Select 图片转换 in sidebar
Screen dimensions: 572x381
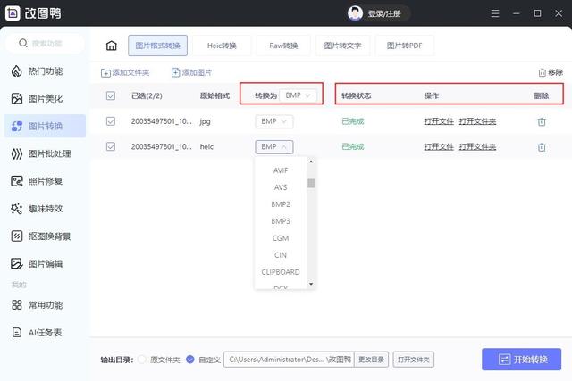pyautogui.click(x=46, y=126)
